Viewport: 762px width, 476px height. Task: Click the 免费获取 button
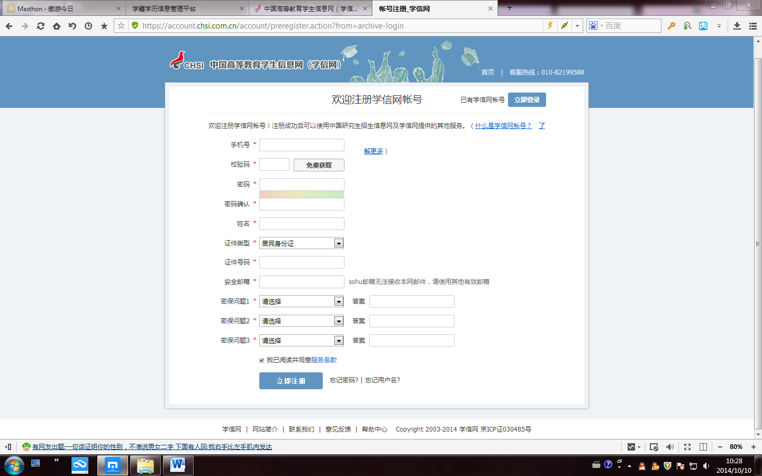pyautogui.click(x=319, y=165)
